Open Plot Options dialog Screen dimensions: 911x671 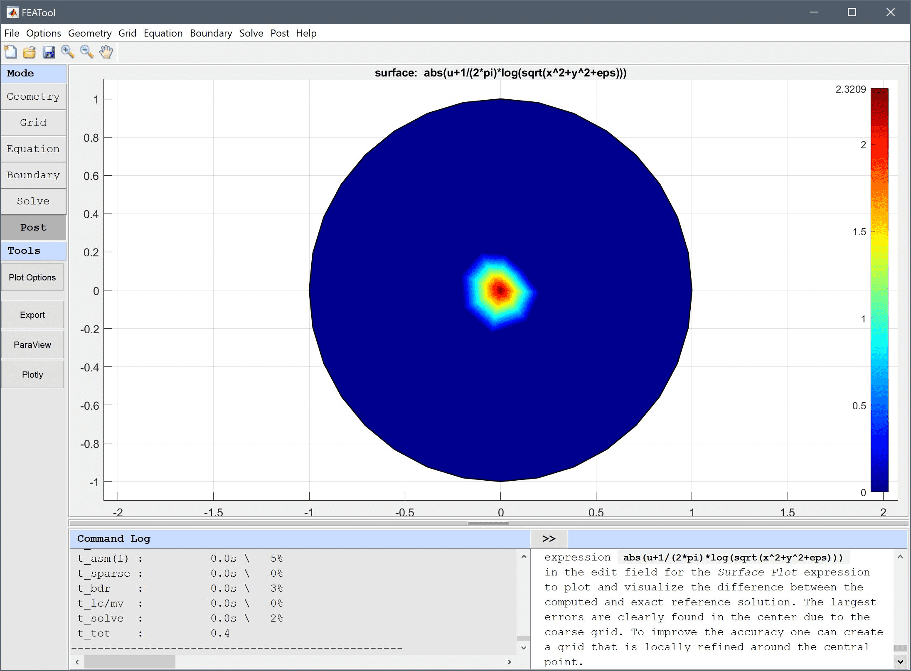point(32,278)
